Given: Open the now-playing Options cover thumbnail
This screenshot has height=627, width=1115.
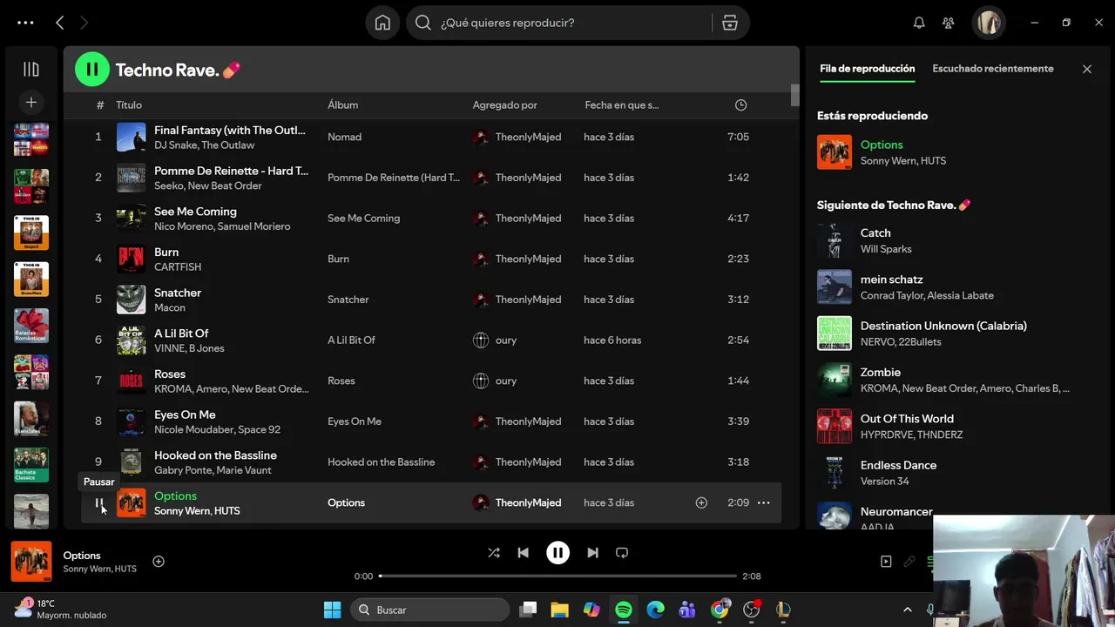Looking at the screenshot, I should pos(31,562).
